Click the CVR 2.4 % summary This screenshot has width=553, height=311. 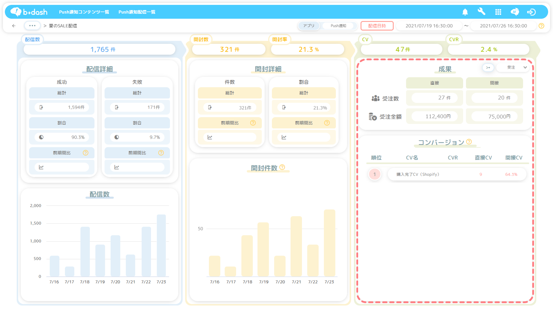[488, 49]
